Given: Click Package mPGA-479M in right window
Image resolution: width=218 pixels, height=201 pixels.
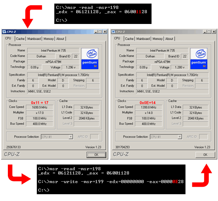Looking at the screenshot, I should click(x=162, y=62).
